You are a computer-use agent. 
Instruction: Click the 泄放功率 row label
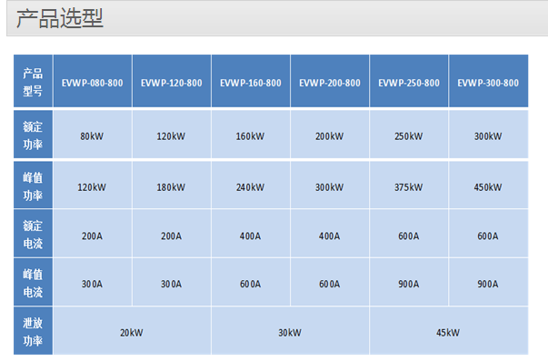tap(33, 331)
